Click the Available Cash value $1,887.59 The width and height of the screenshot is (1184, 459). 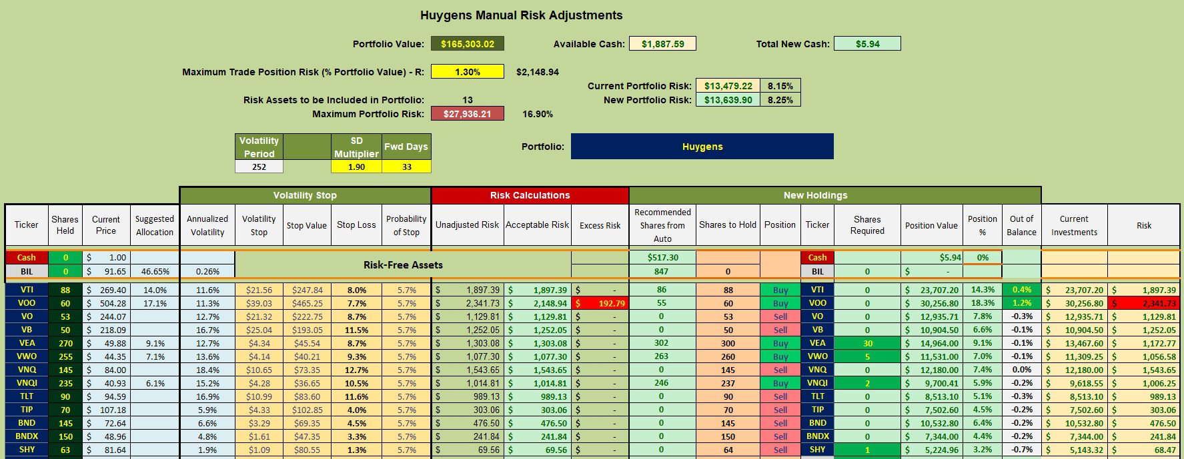point(662,44)
